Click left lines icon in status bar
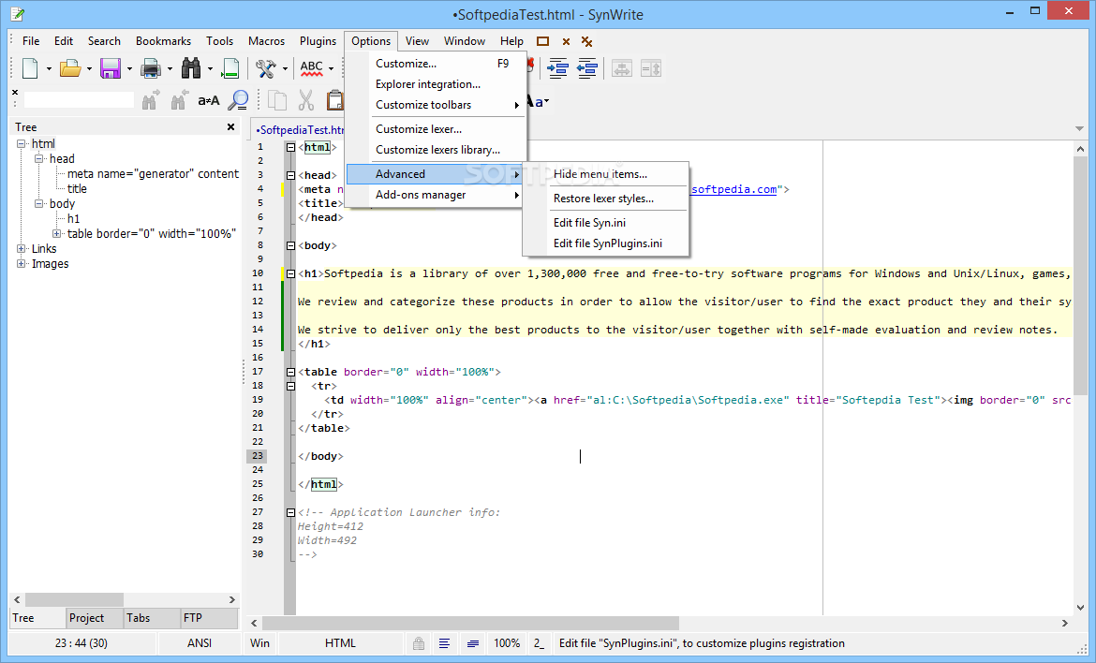Image resolution: width=1096 pixels, height=663 pixels. 444,643
